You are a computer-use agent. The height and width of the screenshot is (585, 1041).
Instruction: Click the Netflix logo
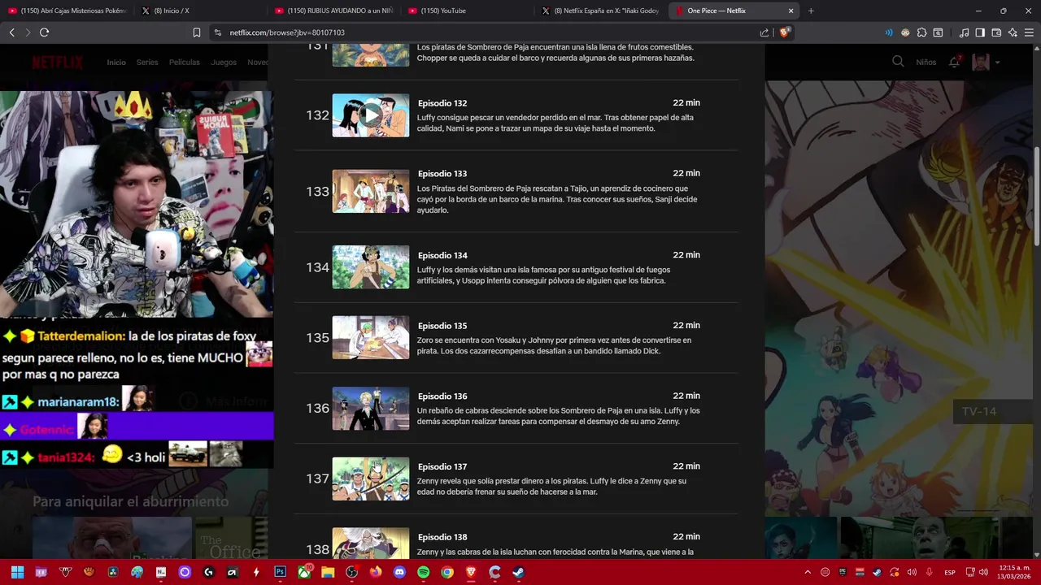[58, 63]
